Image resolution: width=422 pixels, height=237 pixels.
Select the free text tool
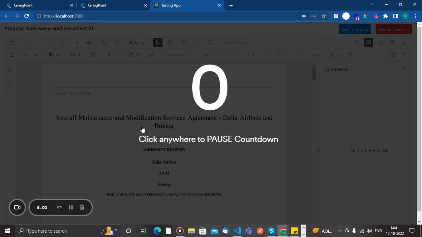coord(93,55)
